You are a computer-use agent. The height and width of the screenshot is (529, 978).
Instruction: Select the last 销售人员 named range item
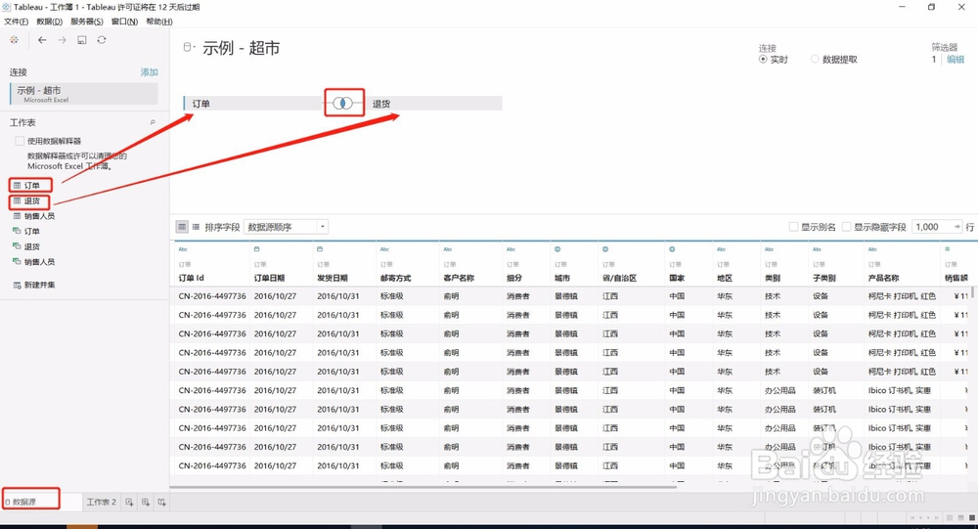(x=34, y=261)
